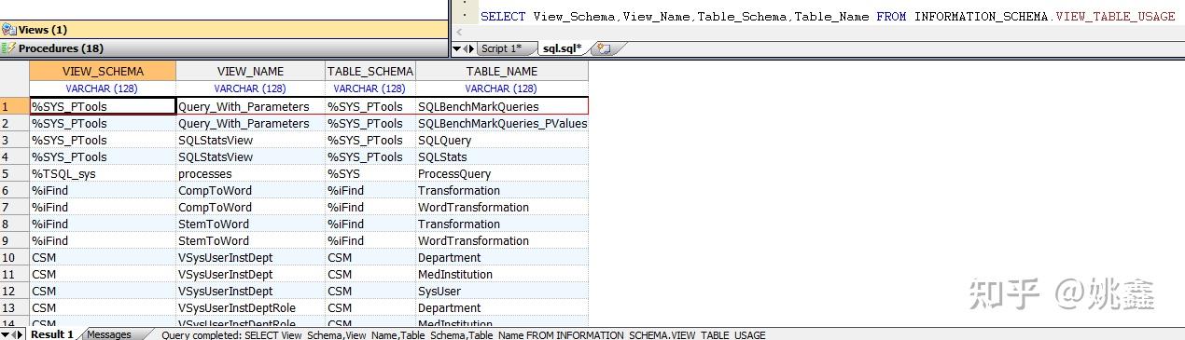The image size is (1185, 340).
Task: Click %iFind VIEW_SCHEMA cell in row 9
Action: (103, 240)
